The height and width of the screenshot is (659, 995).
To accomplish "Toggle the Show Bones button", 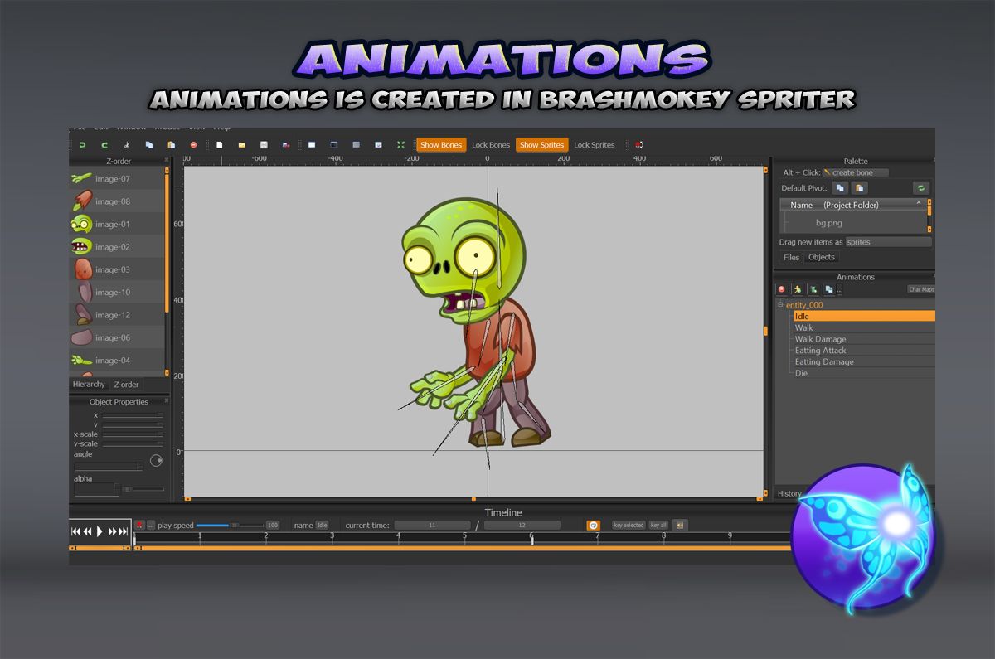I will point(441,145).
